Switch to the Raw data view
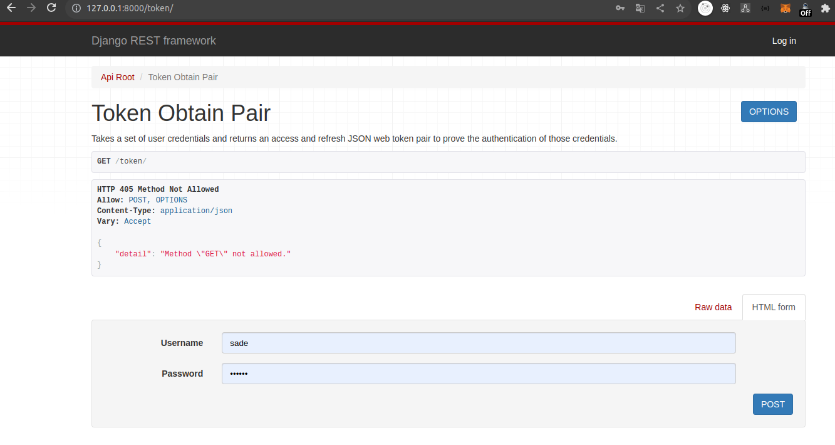 (713, 307)
